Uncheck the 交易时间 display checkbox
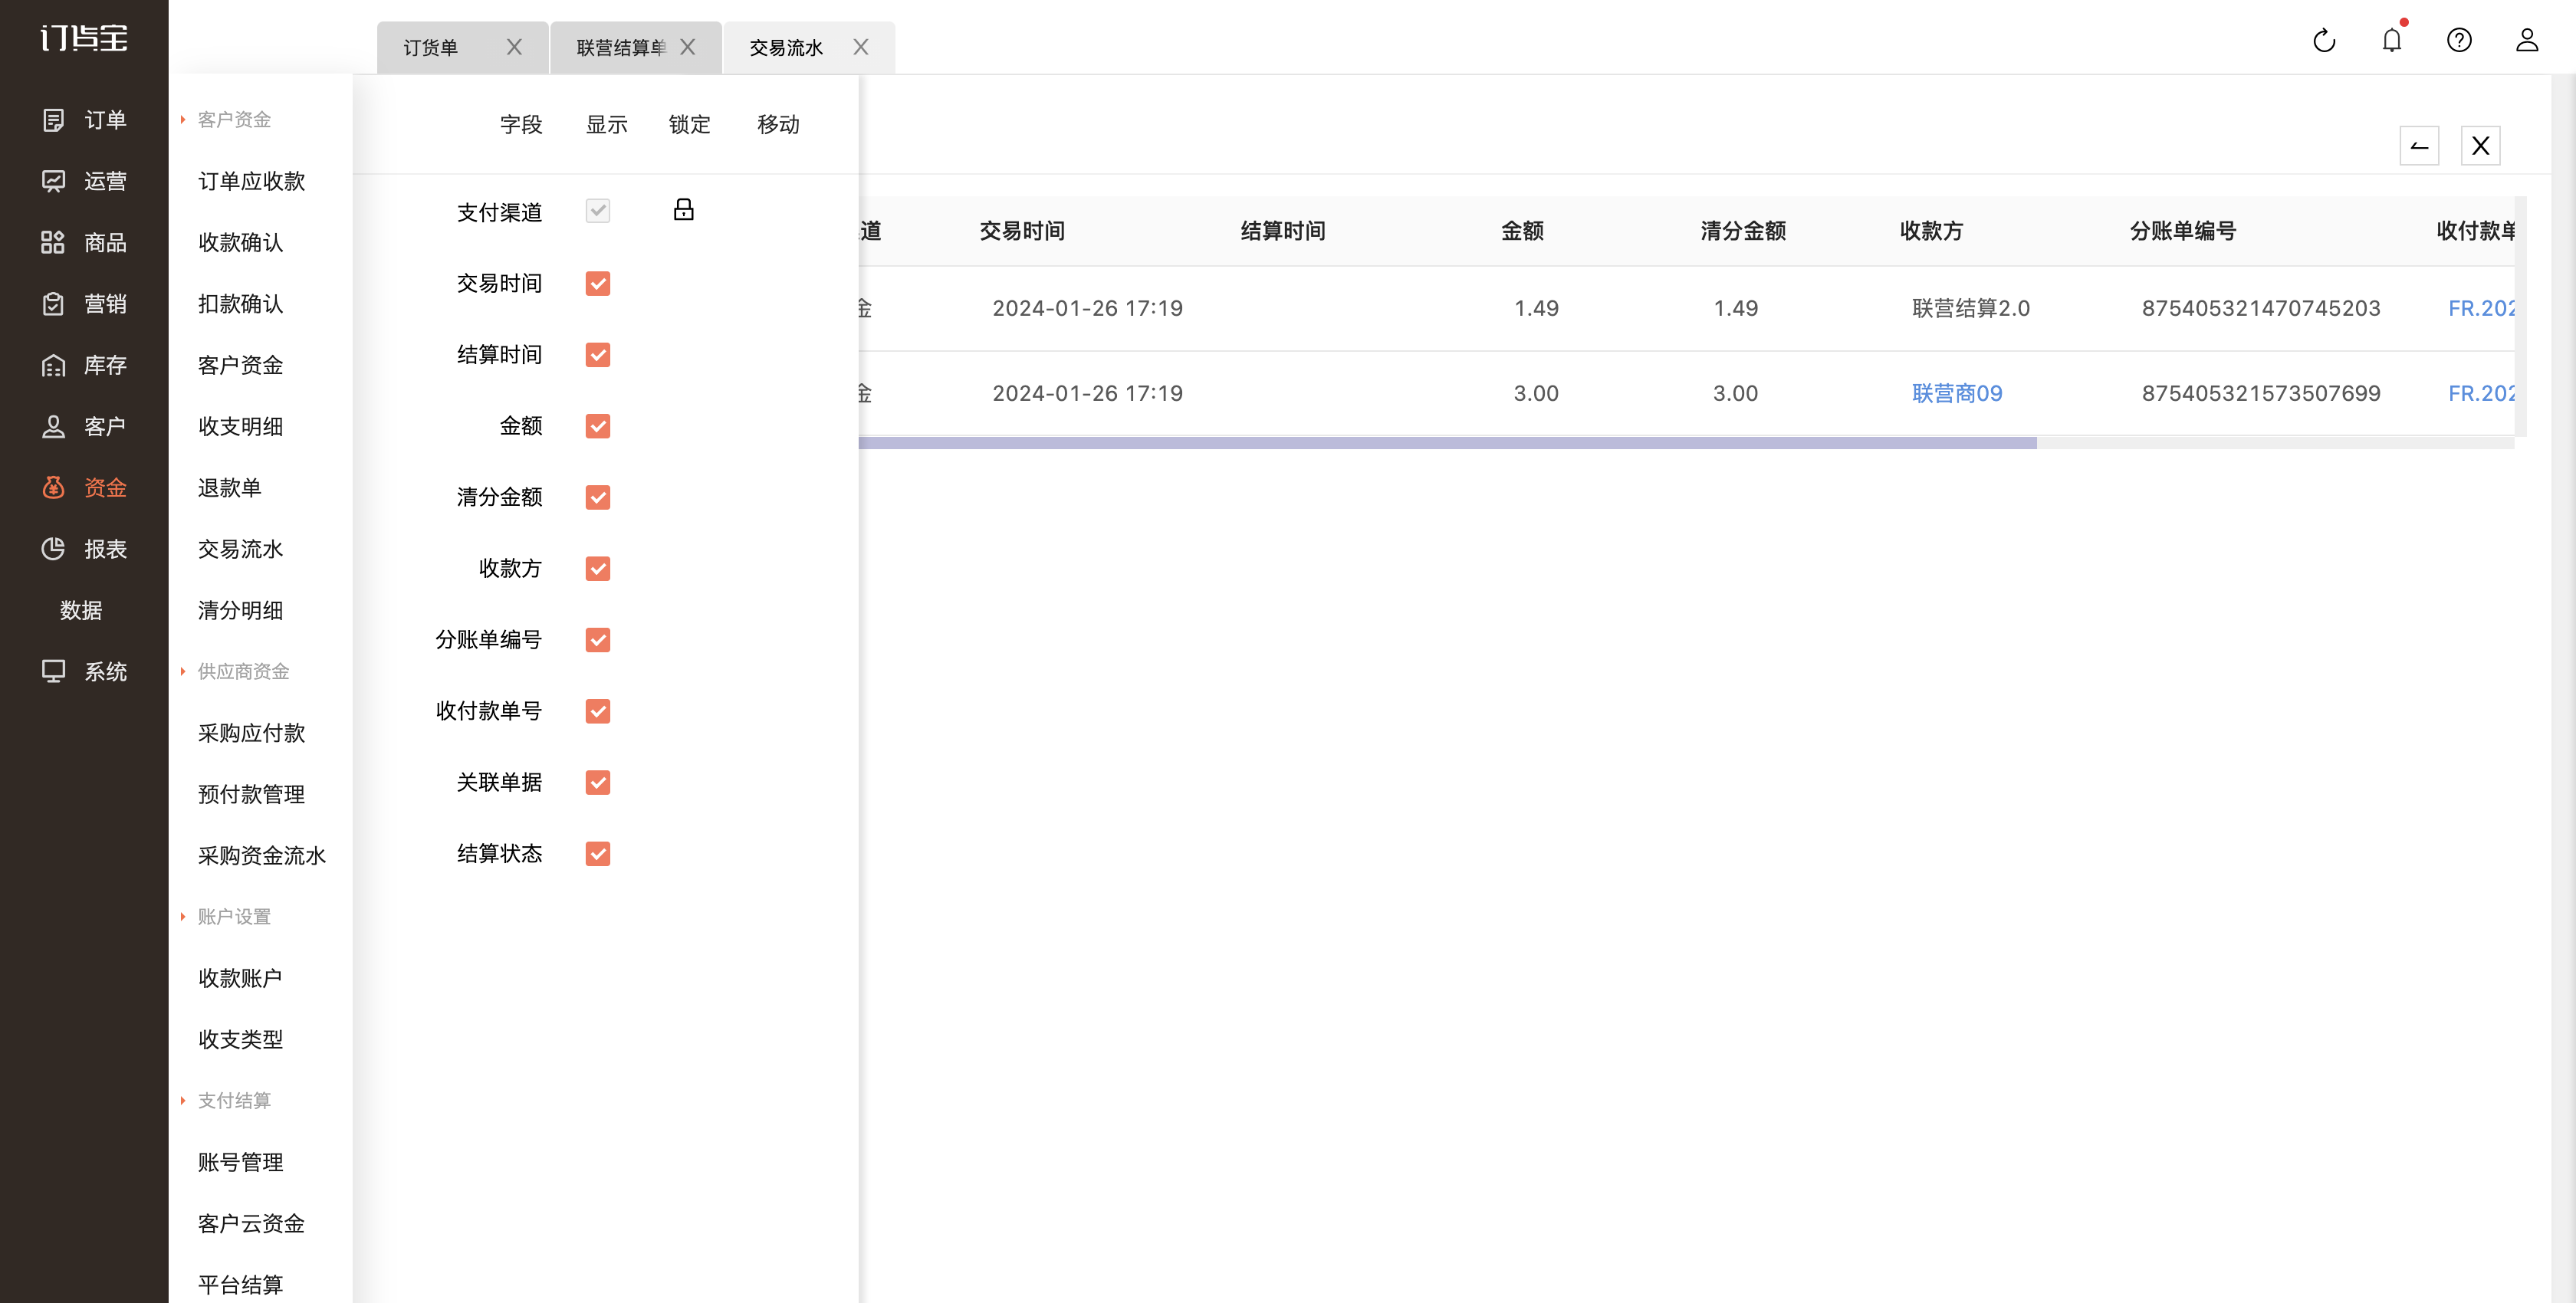 (x=598, y=284)
